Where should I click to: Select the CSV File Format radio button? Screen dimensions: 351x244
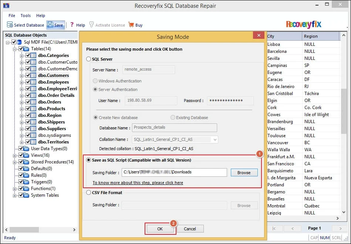[x=89, y=193]
